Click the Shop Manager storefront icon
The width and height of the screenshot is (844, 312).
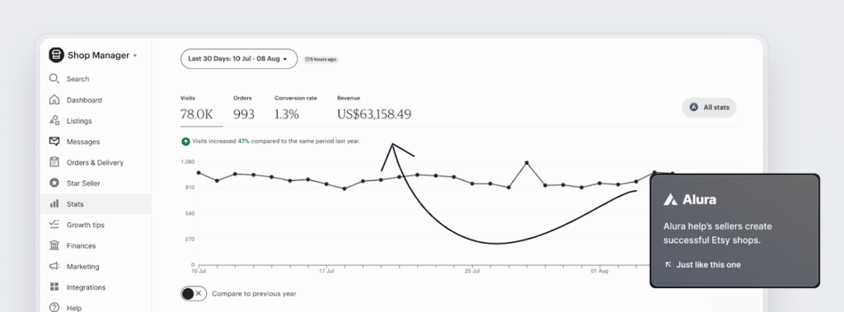point(56,55)
